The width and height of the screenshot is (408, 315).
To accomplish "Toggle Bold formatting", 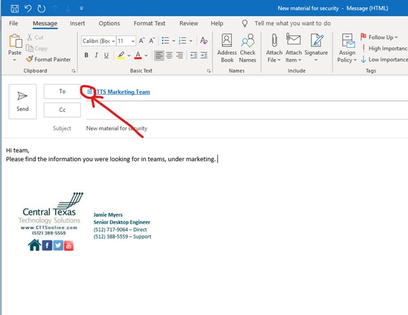I will click(x=86, y=55).
